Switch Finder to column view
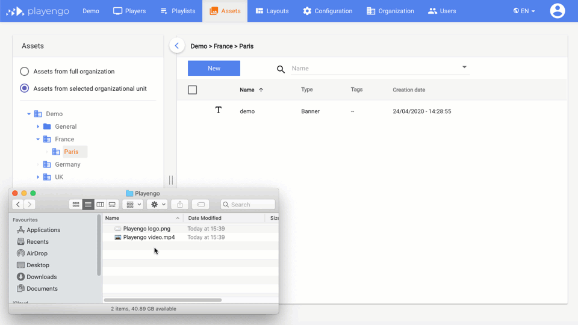The image size is (578, 325). pyautogui.click(x=100, y=205)
